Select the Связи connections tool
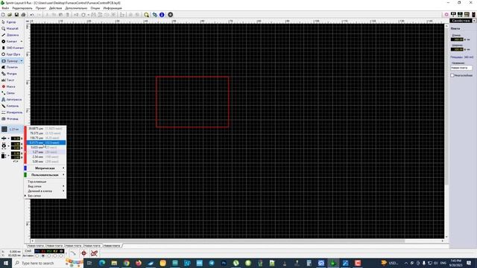The height and width of the screenshot is (268, 477). [9, 93]
